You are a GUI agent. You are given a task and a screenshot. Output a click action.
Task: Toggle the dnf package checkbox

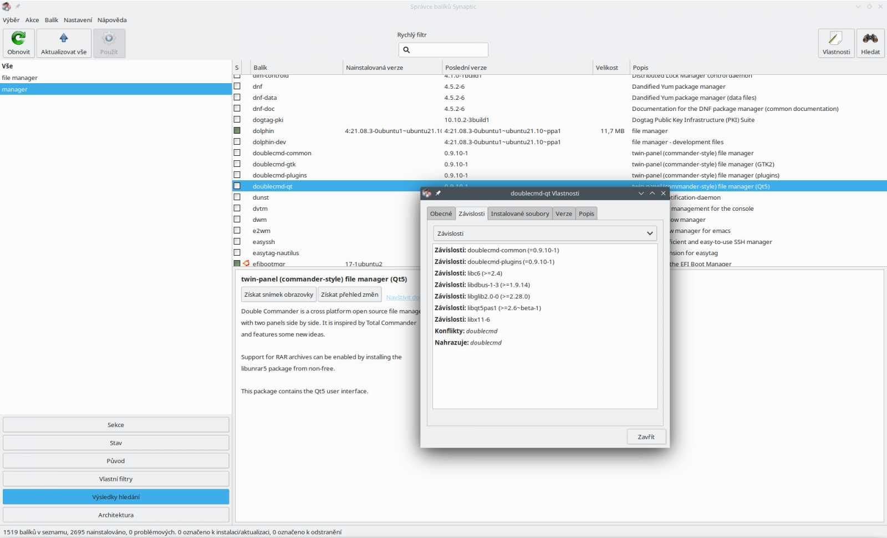[x=237, y=86]
